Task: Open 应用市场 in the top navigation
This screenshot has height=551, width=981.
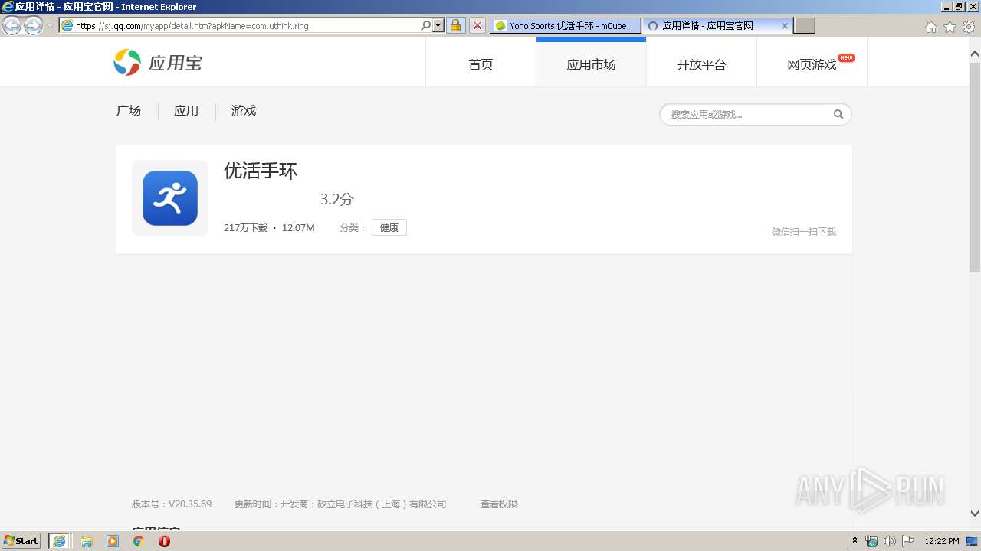Action: coord(591,64)
